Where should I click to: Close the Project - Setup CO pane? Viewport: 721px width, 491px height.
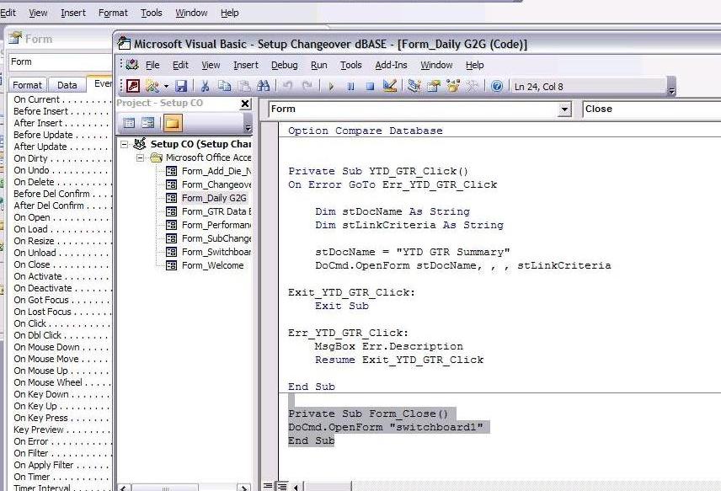pos(246,104)
